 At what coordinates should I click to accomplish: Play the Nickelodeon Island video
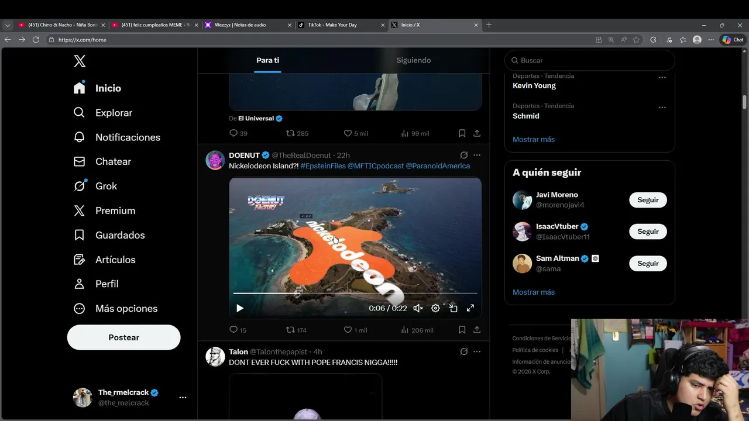tap(240, 308)
